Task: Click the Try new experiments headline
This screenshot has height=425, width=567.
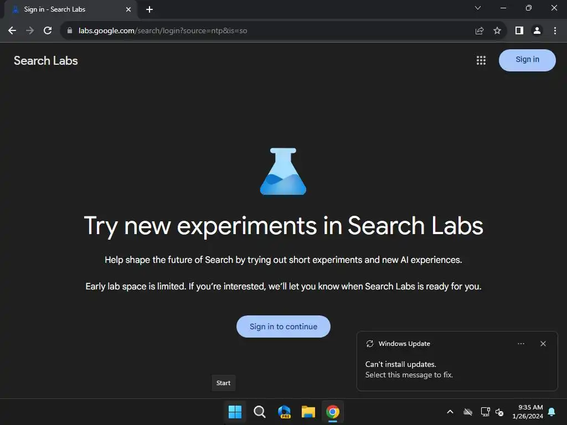Action: coord(283,226)
